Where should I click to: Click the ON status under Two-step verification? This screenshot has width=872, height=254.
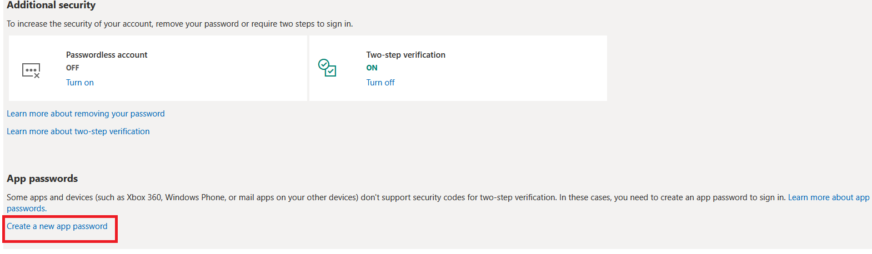372,68
